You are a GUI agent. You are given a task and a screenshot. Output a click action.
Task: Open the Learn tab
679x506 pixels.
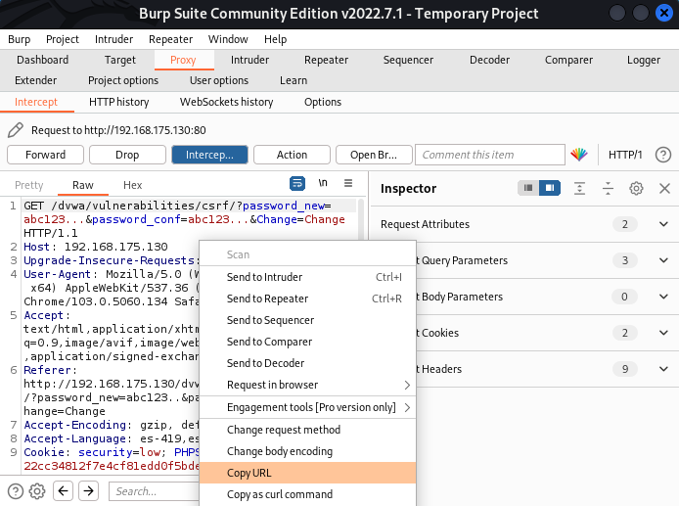pos(294,80)
